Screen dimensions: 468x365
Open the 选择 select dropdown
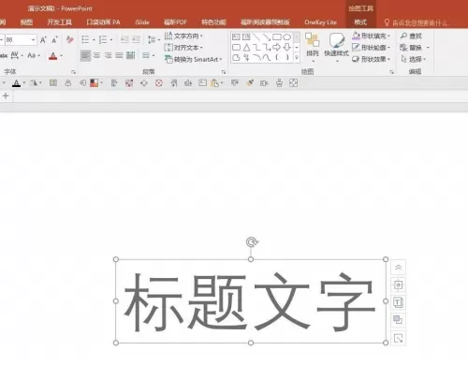(413, 59)
